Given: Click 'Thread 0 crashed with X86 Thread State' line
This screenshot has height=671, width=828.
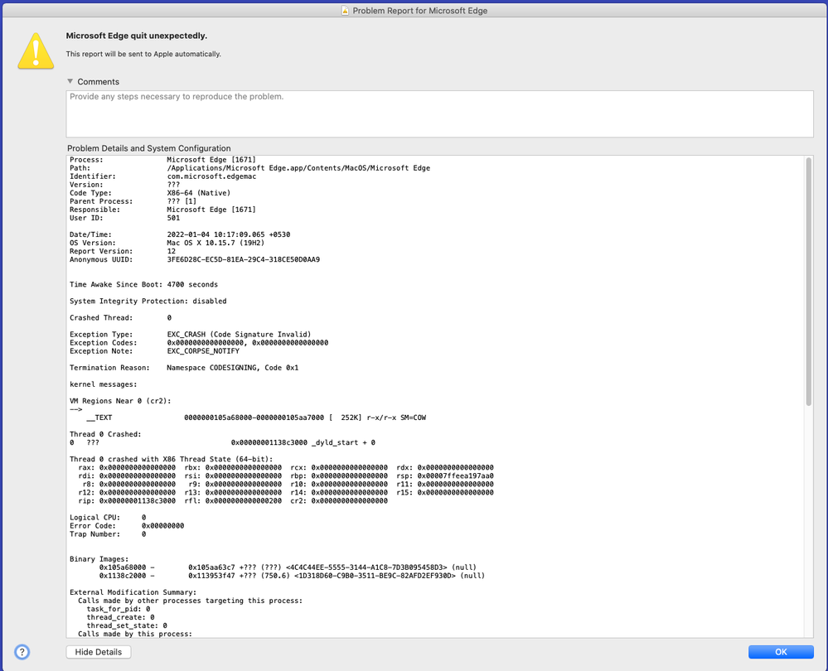Looking at the screenshot, I should (172, 459).
